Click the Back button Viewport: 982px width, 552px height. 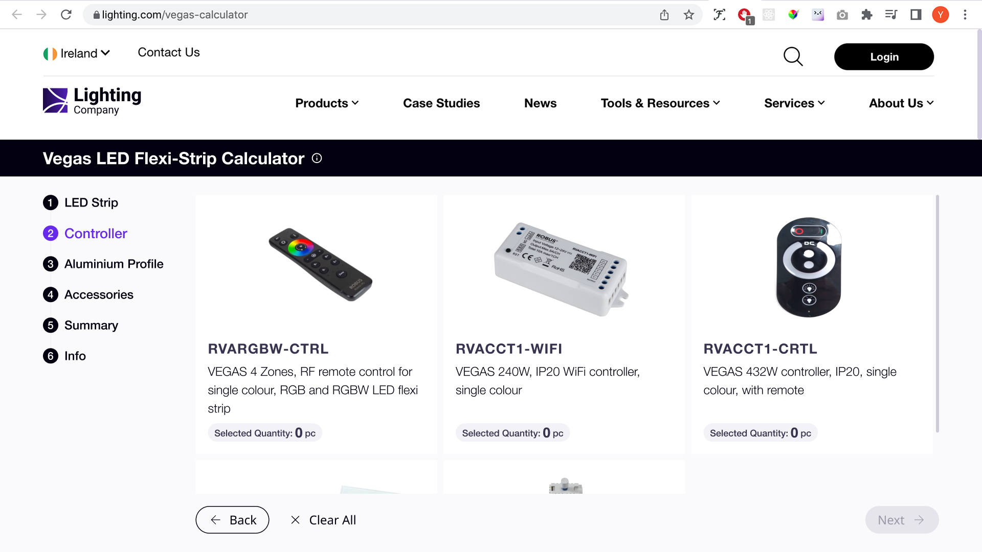(232, 520)
